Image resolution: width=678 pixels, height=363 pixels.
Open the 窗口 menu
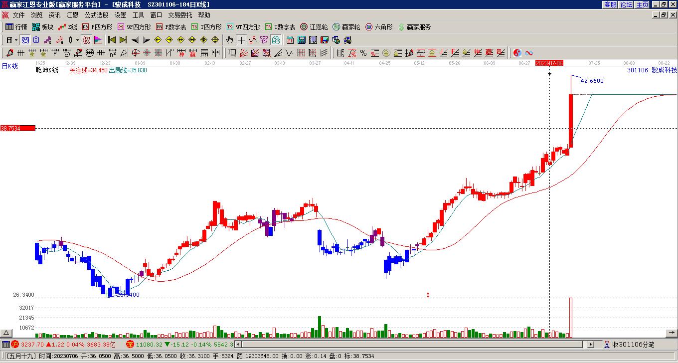coord(156,15)
